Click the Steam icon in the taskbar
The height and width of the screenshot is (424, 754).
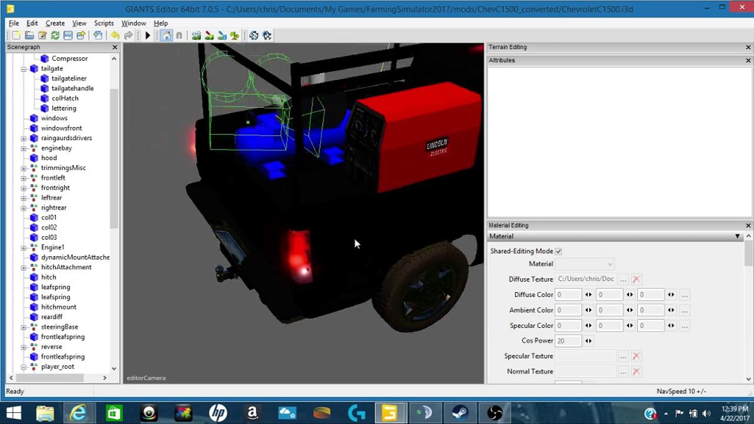pos(459,413)
